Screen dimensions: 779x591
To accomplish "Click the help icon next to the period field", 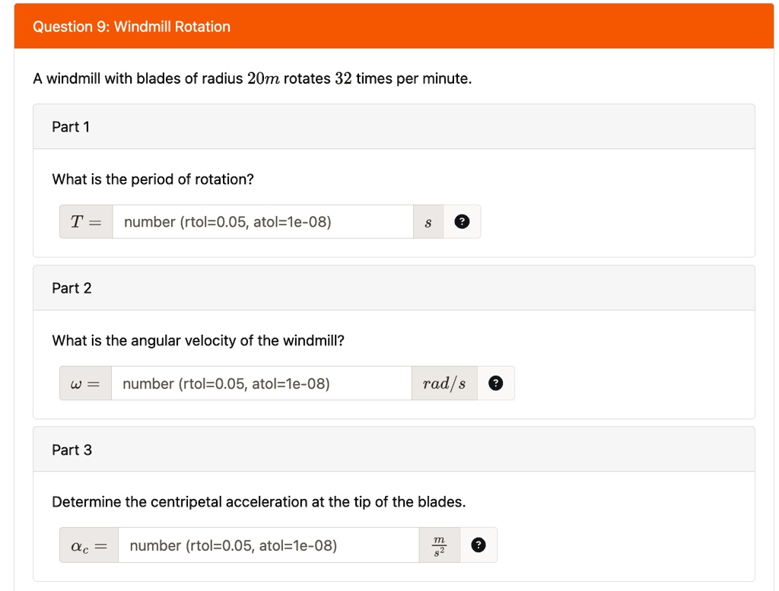I will point(462,221).
